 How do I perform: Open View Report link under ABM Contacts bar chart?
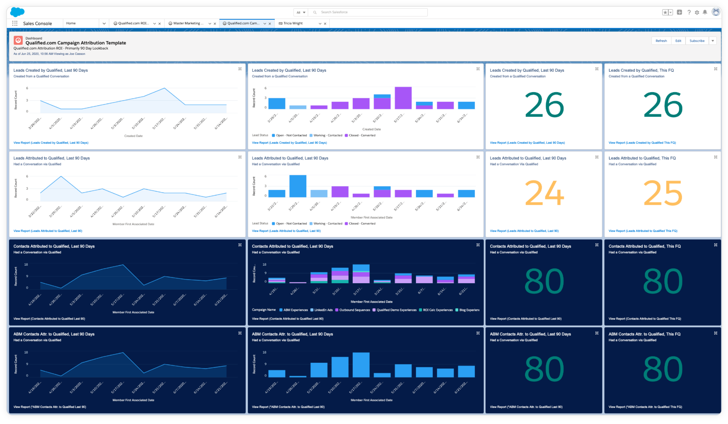(288, 407)
